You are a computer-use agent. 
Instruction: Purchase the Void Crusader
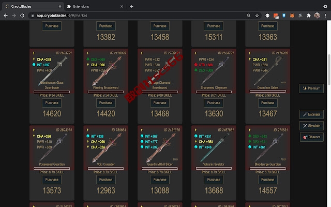[x=106, y=180]
